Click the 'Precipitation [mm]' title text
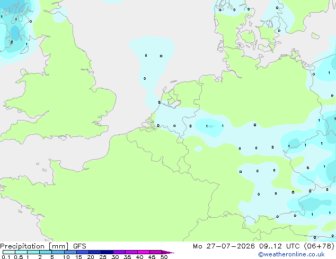Viewport: 336px width, 259px height. tap(34, 246)
